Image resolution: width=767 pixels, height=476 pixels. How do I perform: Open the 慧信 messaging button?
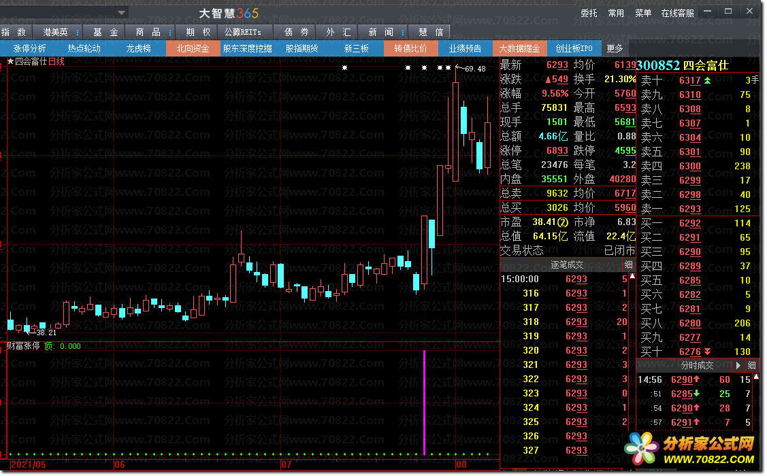click(430, 32)
